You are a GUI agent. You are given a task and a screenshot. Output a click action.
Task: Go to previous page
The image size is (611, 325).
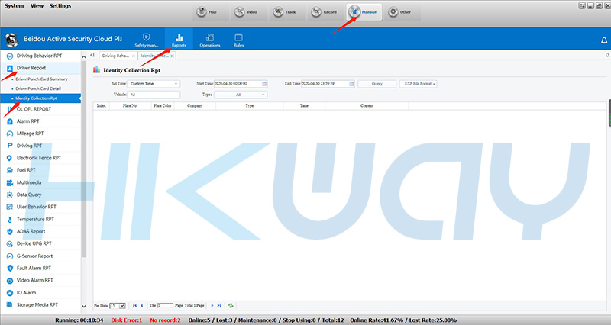pyautogui.click(x=142, y=306)
